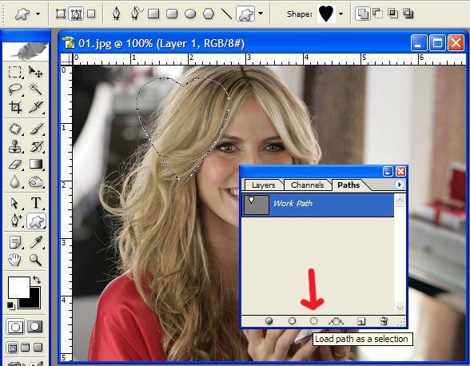Swap foreground and background colors arrow
470x366 pixels.
coord(37,280)
